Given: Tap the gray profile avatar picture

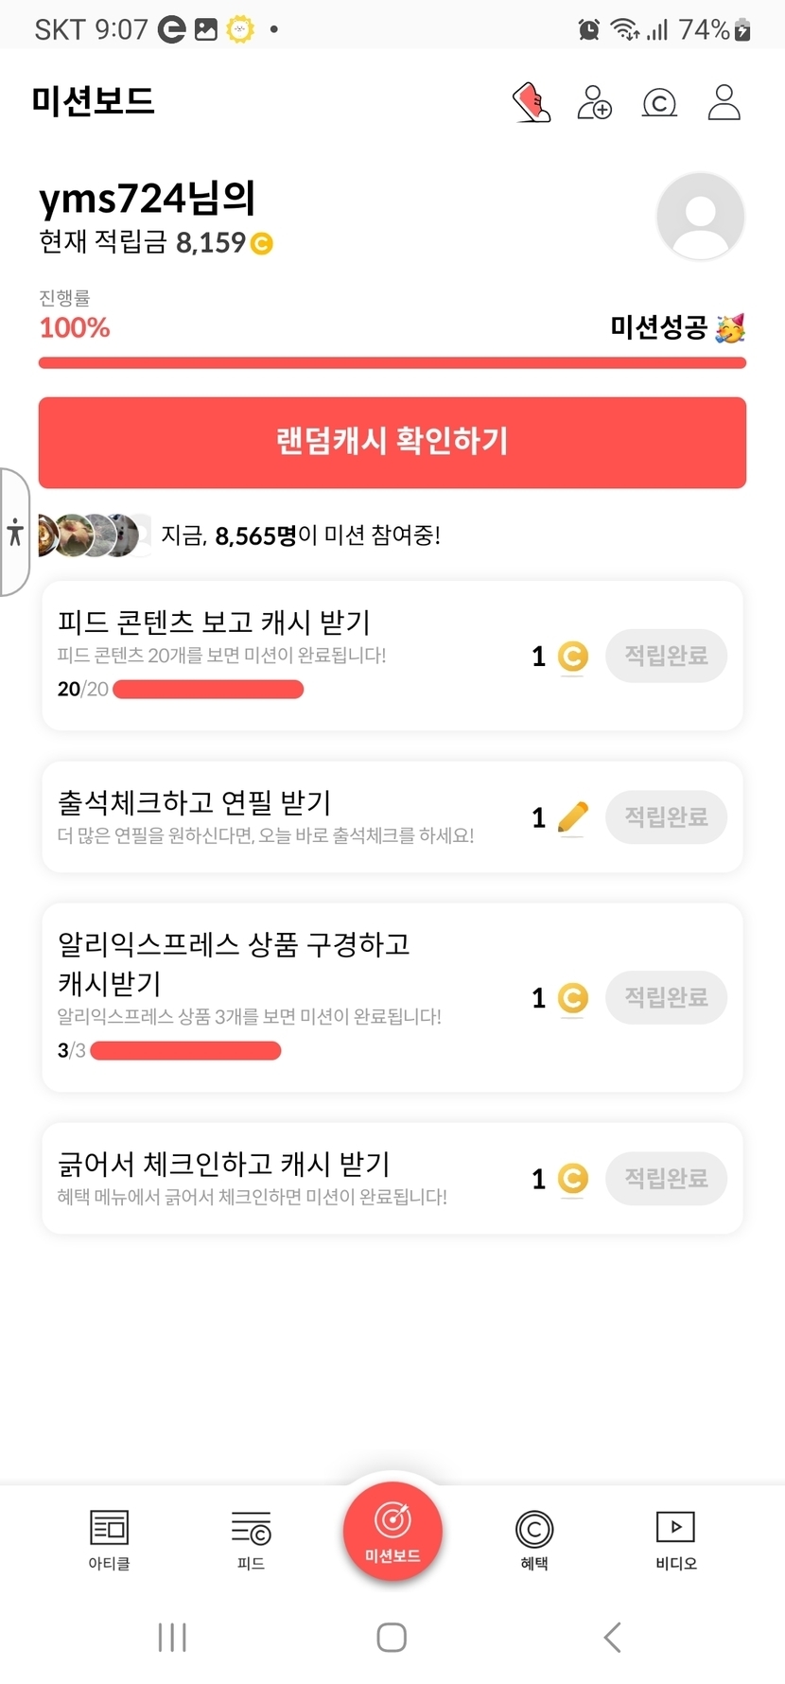Looking at the screenshot, I should 701,216.
